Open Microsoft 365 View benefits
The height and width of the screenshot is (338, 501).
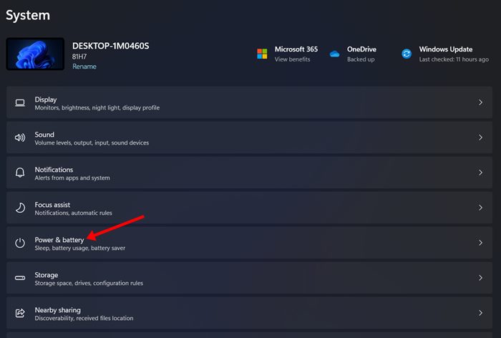tap(292, 59)
